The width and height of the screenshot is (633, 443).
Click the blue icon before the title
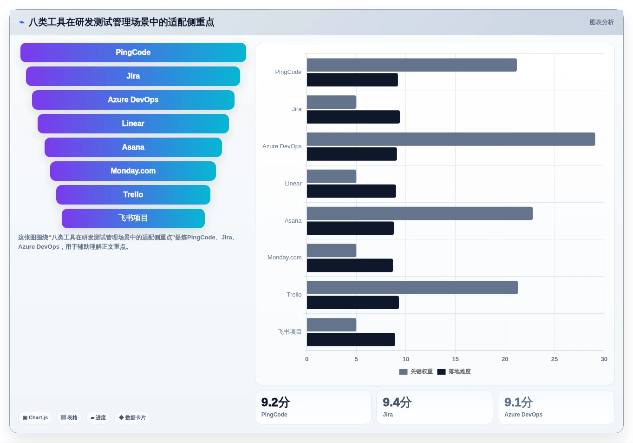pos(22,22)
